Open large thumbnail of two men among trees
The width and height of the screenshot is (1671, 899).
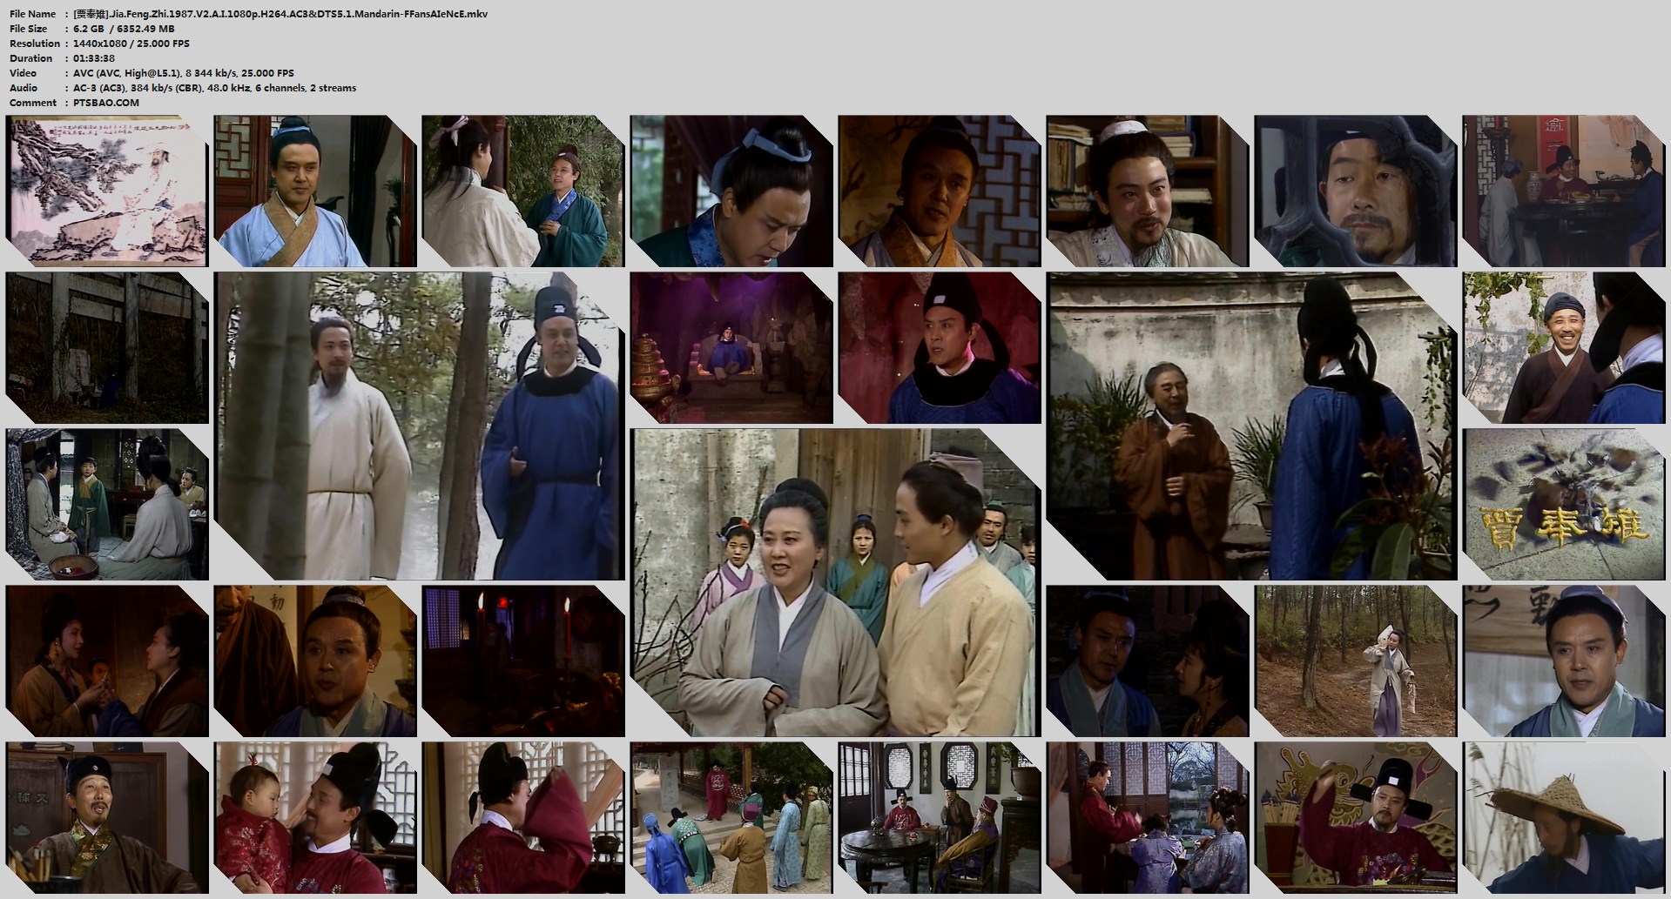[419, 426]
